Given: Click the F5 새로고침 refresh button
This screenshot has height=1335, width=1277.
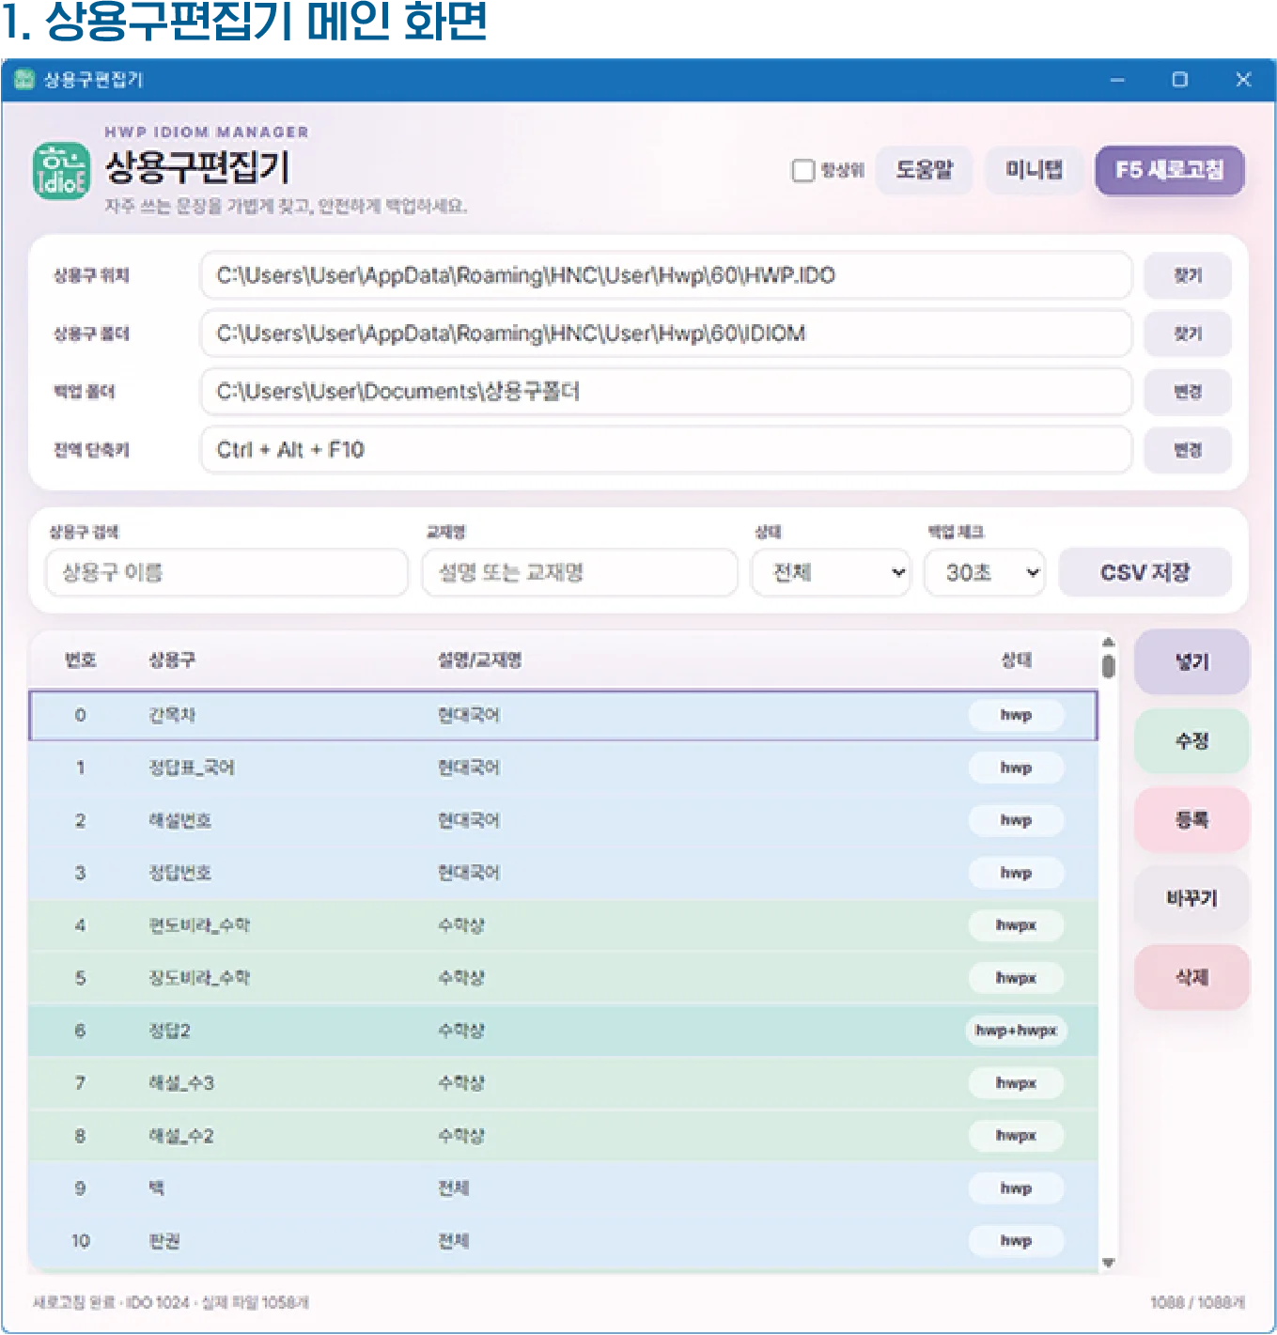Looking at the screenshot, I should tap(1169, 170).
